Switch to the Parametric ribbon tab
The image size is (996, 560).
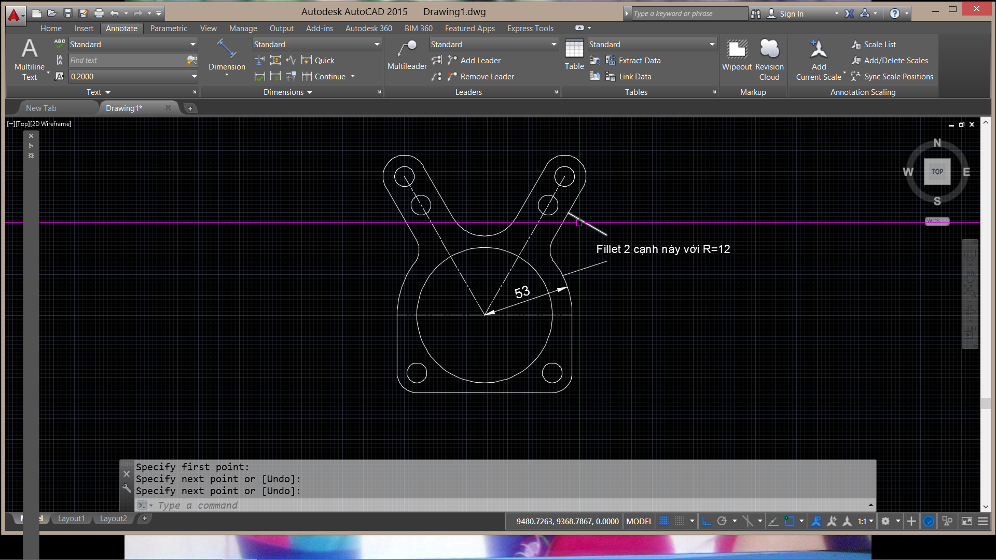169,29
